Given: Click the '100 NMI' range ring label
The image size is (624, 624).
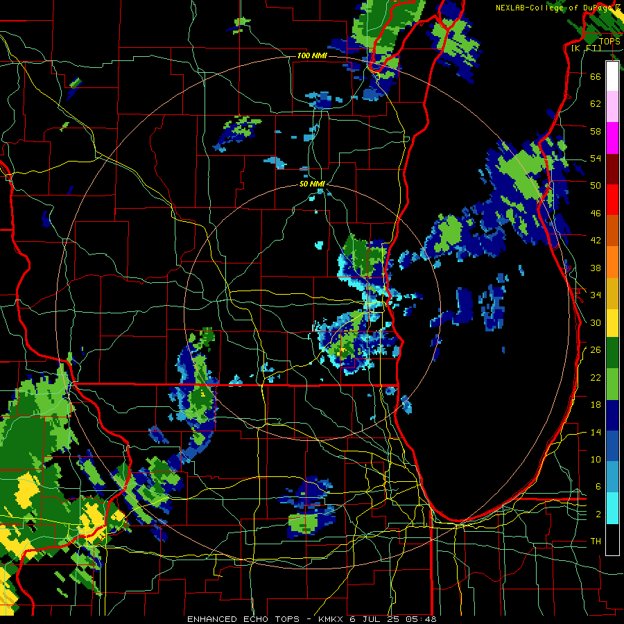Looking at the screenshot, I should tap(312, 55).
